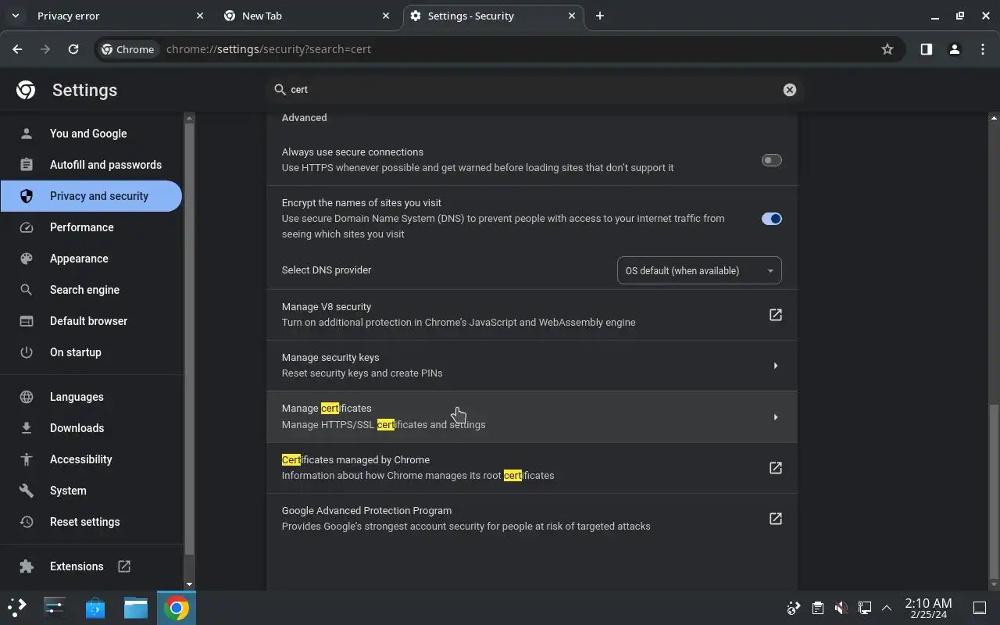Open the clipboard tray icon
1000x625 pixels.
(817, 608)
